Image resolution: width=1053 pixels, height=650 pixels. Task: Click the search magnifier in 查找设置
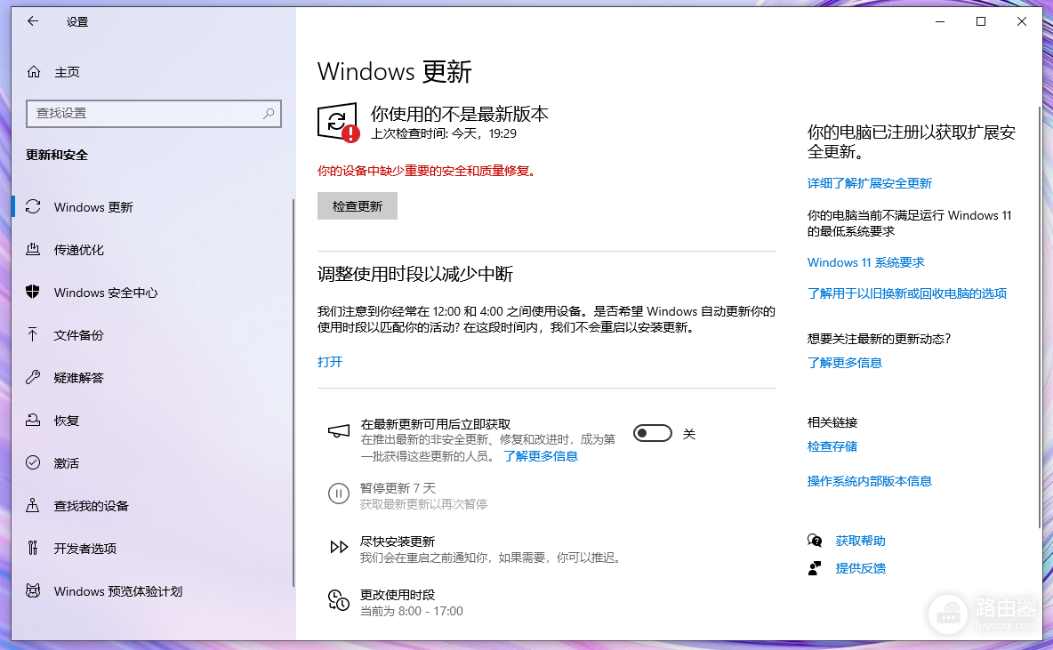pos(269,114)
